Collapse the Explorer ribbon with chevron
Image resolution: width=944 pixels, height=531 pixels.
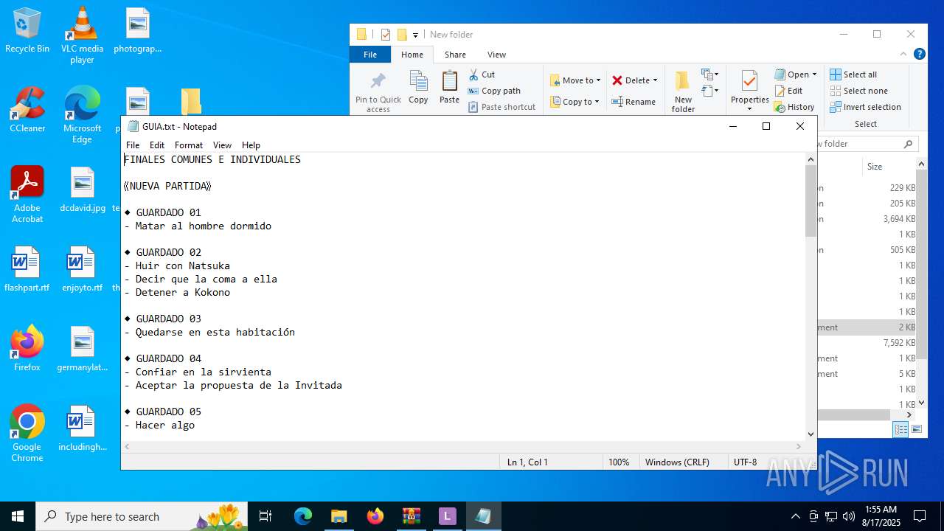[903, 54]
